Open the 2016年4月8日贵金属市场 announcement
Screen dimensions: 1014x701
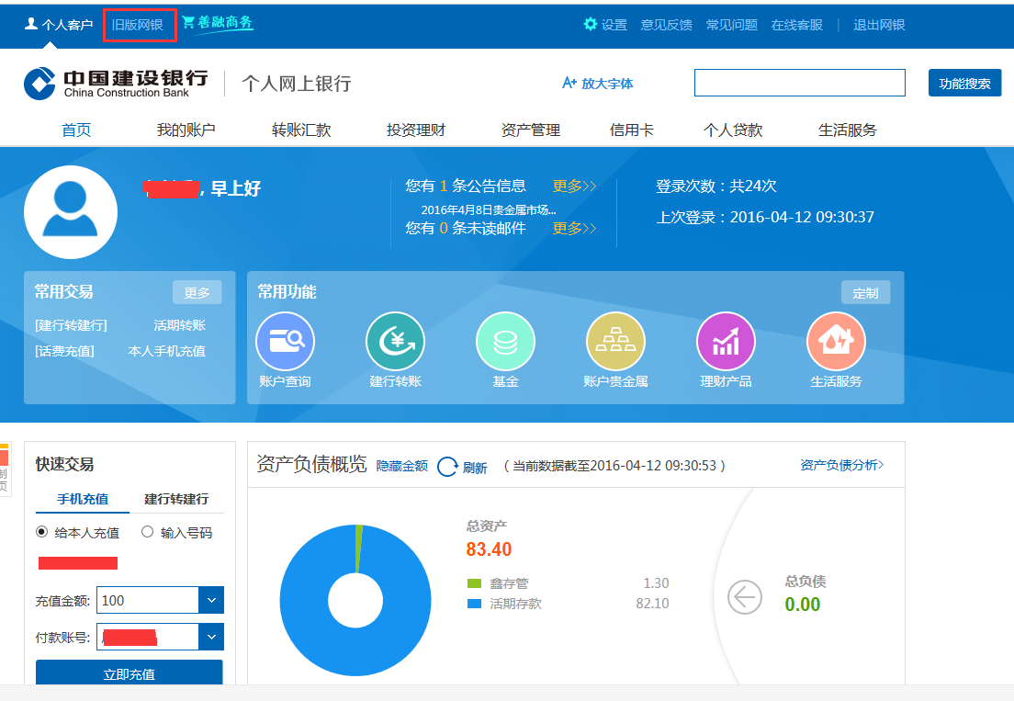(489, 209)
